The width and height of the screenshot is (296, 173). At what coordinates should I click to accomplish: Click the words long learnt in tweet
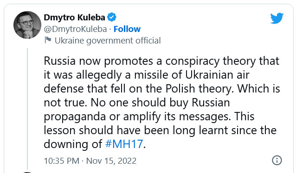tap(199, 130)
